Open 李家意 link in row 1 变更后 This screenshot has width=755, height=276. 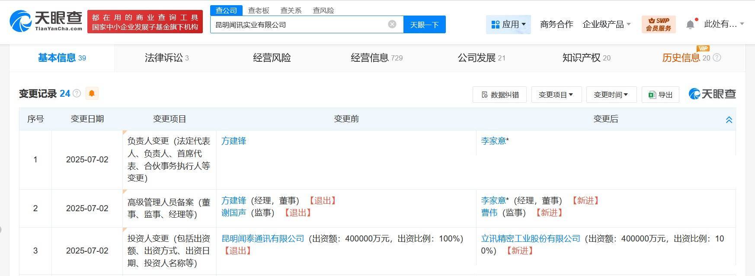493,141
